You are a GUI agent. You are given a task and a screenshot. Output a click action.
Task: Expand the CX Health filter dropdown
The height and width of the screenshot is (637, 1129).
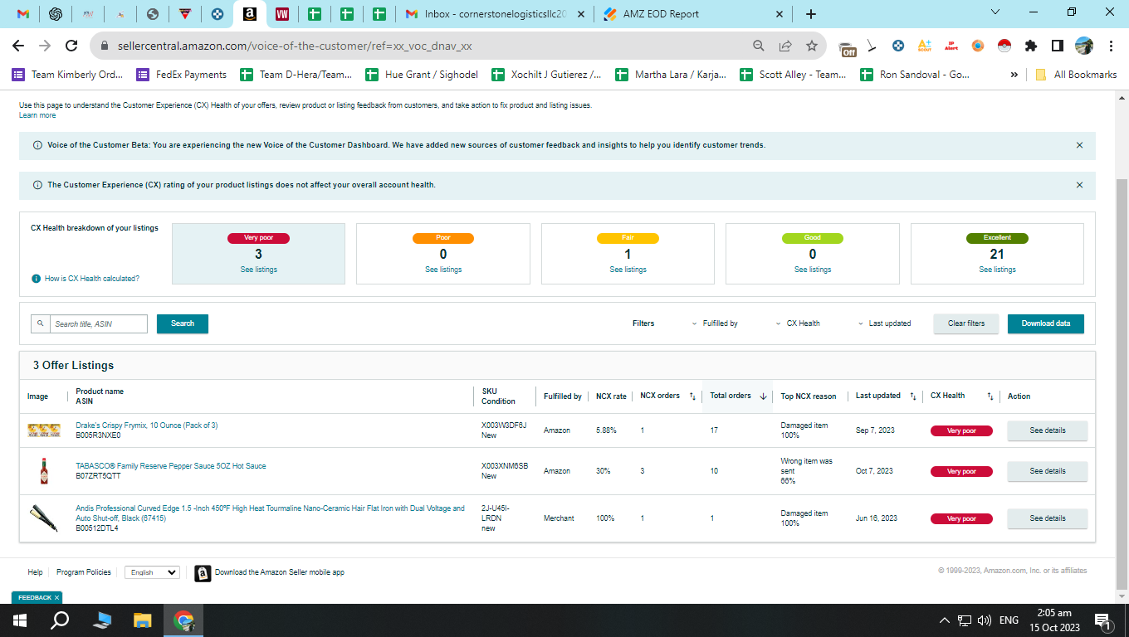click(x=798, y=323)
